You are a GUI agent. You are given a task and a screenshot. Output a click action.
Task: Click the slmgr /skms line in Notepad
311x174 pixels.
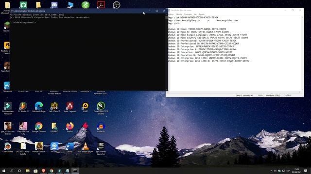203,20
